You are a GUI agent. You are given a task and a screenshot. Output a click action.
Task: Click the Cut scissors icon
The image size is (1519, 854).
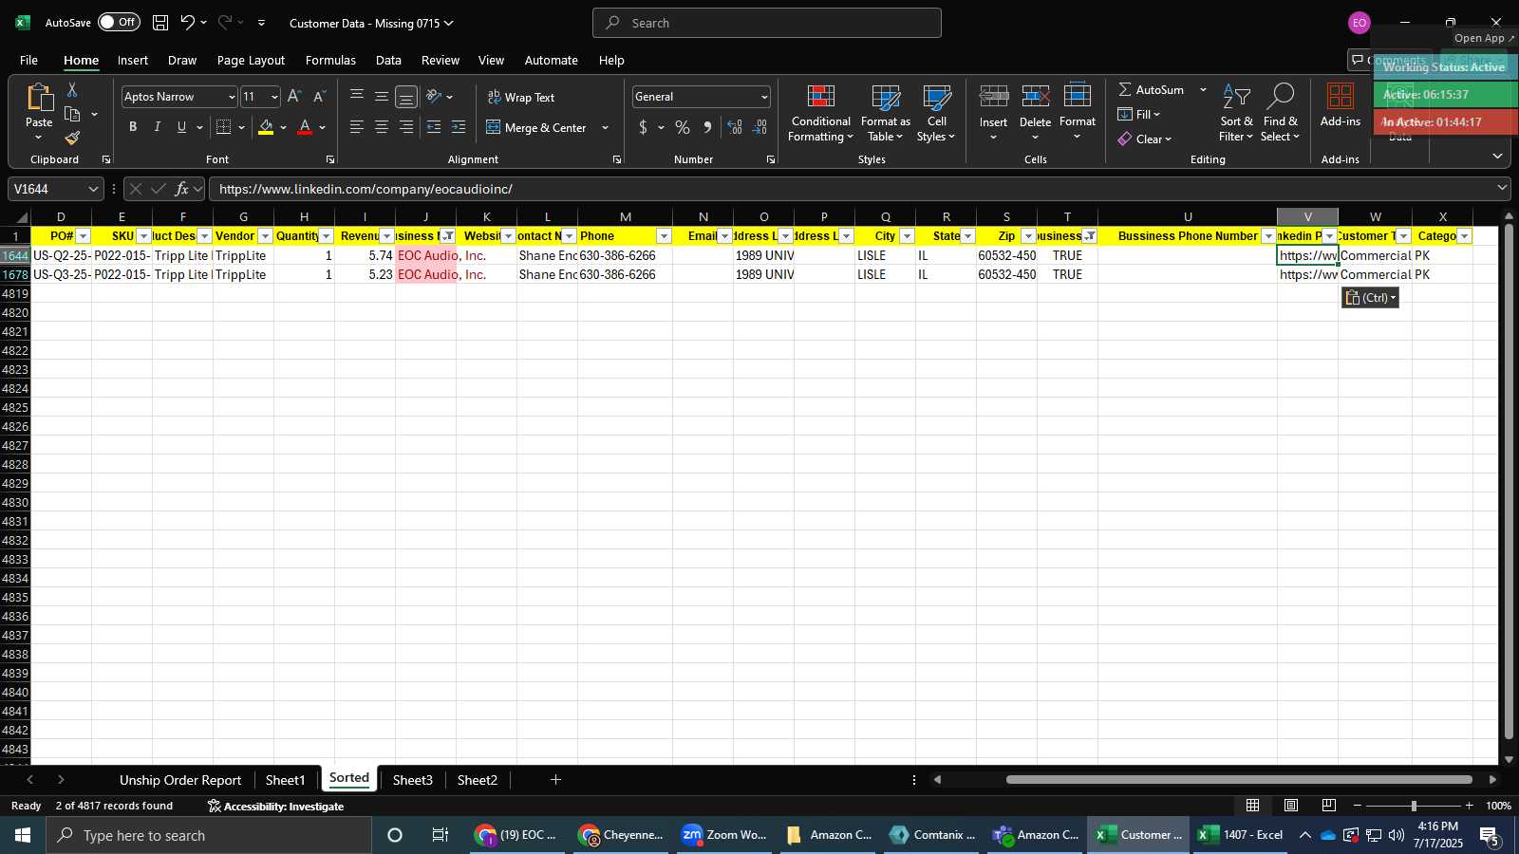coord(72,89)
